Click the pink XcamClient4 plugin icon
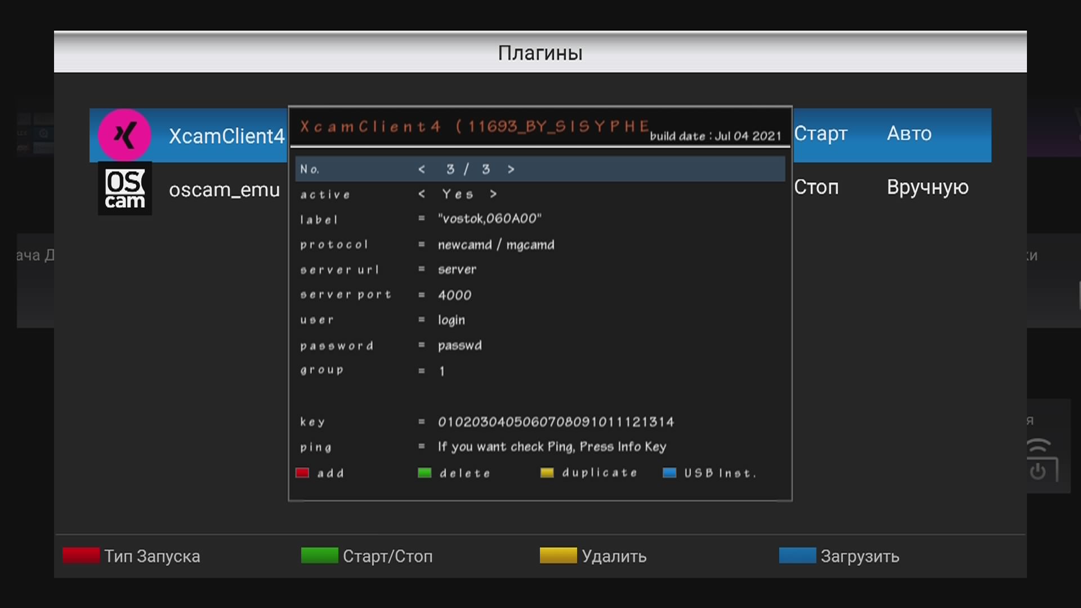The width and height of the screenshot is (1081, 608). [x=124, y=135]
